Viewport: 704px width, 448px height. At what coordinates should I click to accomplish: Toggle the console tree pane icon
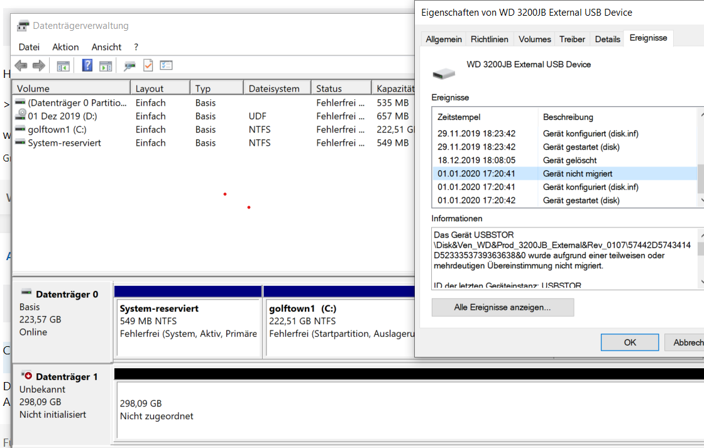[x=63, y=66]
